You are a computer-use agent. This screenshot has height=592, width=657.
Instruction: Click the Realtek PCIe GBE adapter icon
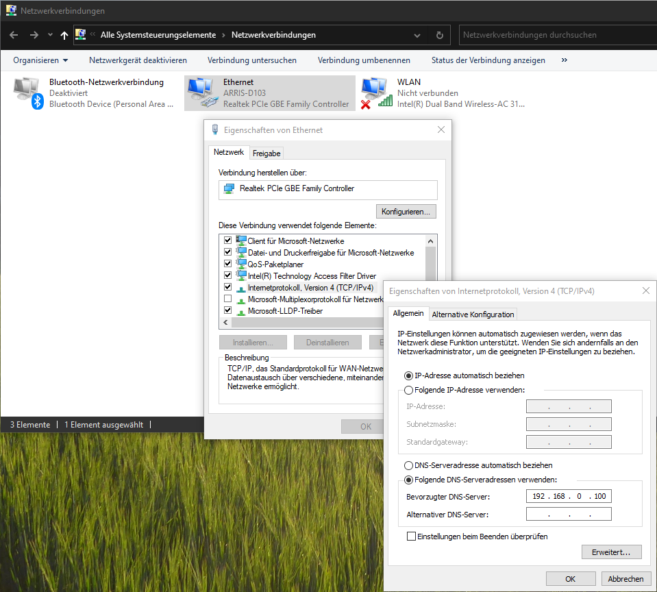tap(228, 189)
